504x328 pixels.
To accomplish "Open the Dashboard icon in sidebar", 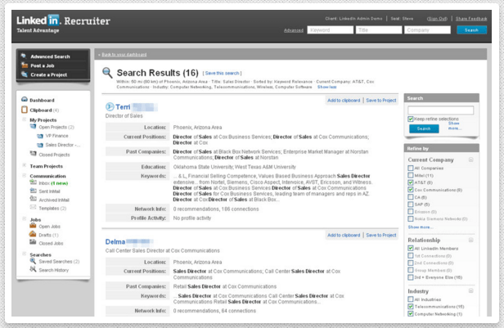I will pos(25,99).
